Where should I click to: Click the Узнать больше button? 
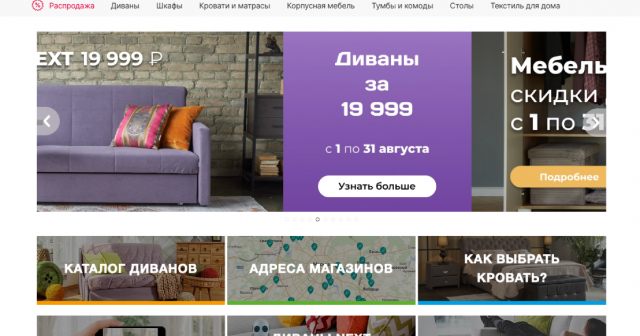pyautogui.click(x=377, y=187)
